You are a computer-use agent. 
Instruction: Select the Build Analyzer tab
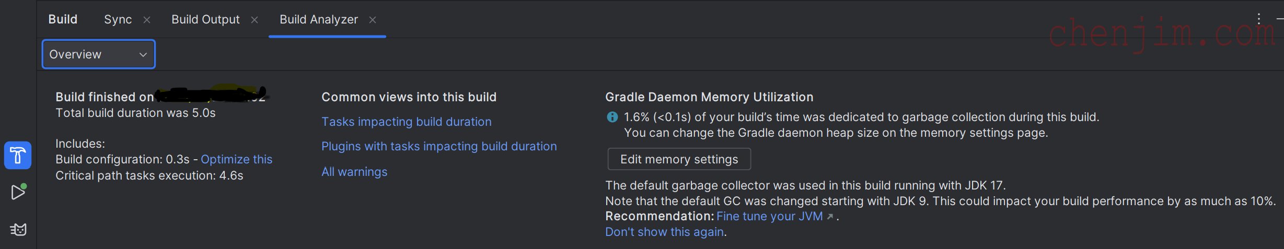coord(319,19)
